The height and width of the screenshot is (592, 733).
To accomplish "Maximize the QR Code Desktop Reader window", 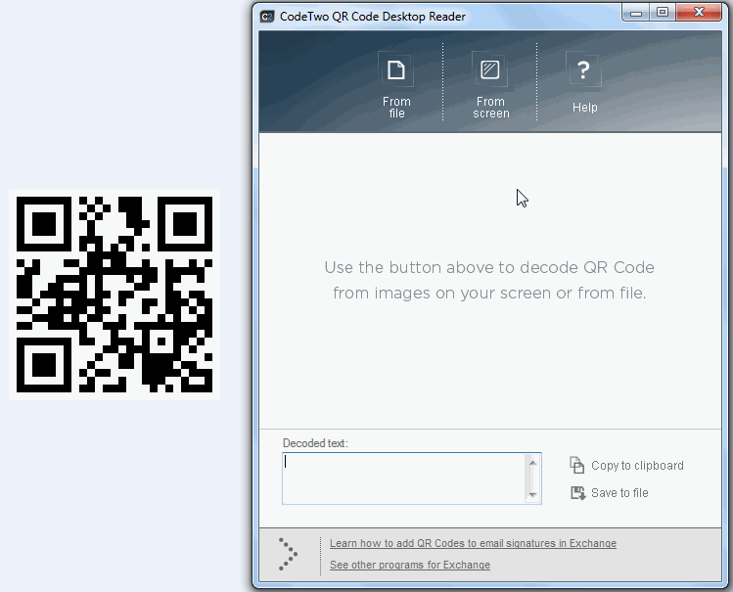I will tap(663, 13).
